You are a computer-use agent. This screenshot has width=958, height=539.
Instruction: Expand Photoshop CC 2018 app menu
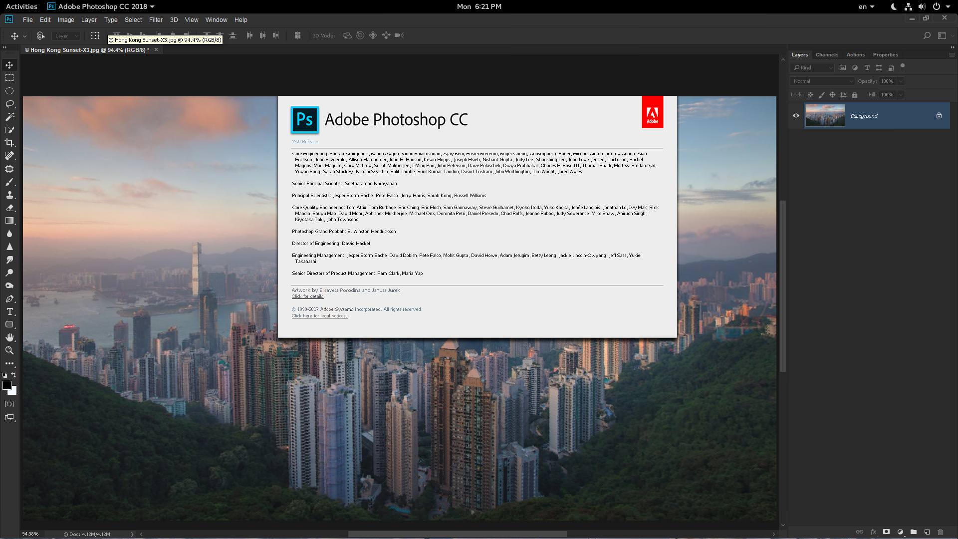[101, 6]
